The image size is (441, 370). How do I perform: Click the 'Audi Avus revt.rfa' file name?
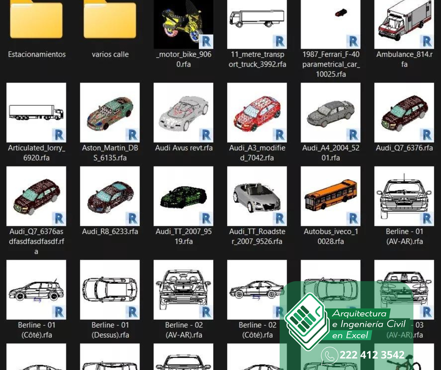[184, 148]
